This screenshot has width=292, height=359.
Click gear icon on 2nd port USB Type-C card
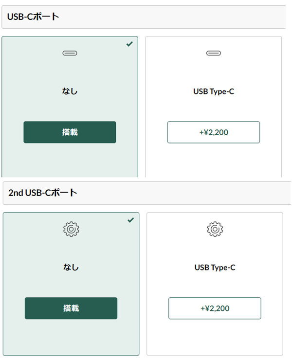pos(215,229)
